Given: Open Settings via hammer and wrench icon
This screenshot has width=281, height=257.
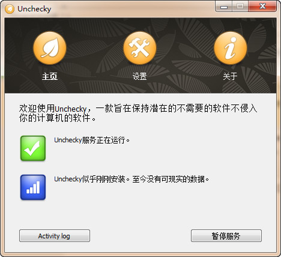Looking at the screenshot, I should pyautogui.click(x=140, y=48).
